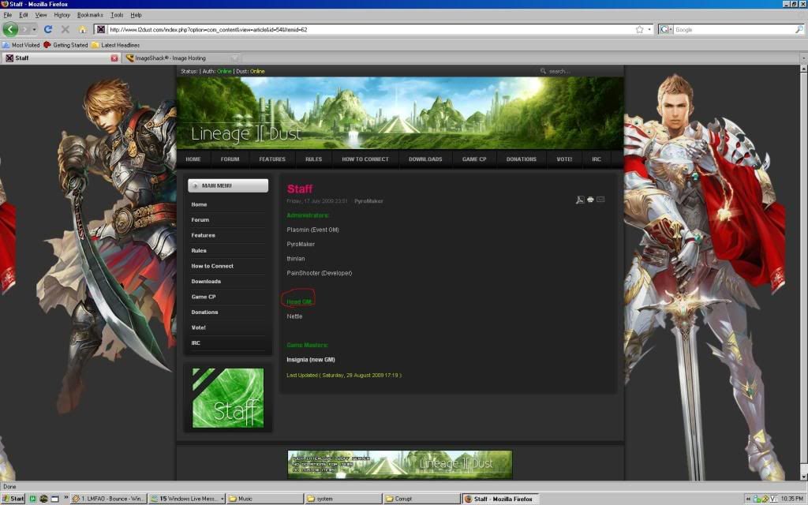This screenshot has height=505, width=808.
Task: Open the Music folder from the taskbar
Action: click(264, 499)
